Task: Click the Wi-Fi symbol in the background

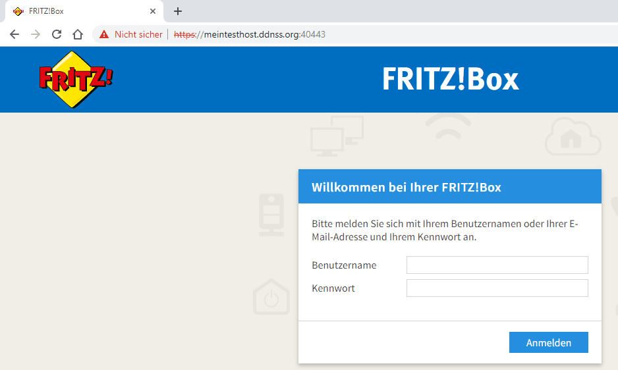Action: pyautogui.click(x=448, y=127)
